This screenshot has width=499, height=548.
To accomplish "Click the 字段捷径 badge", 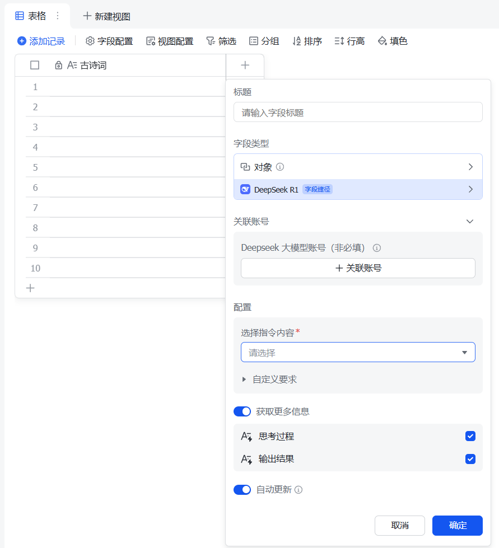I will pos(317,189).
